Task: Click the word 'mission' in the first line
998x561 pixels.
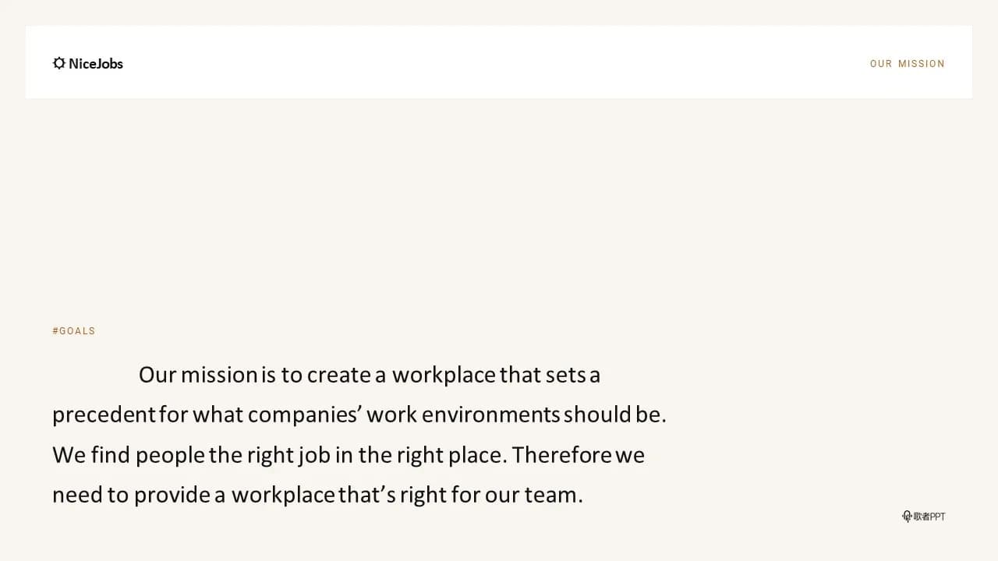Action: 219,375
